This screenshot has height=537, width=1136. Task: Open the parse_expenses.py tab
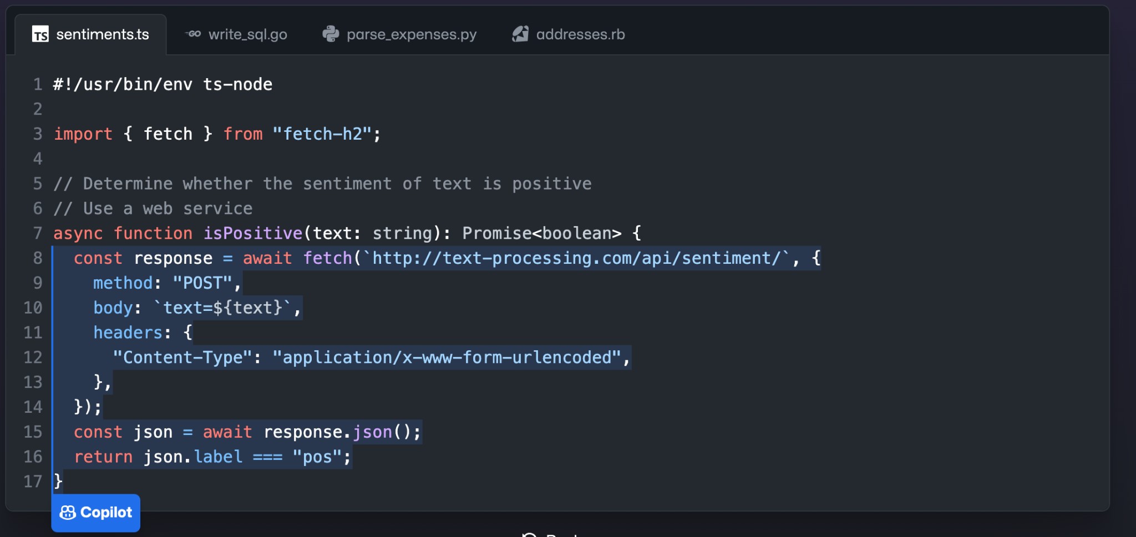[x=411, y=34]
